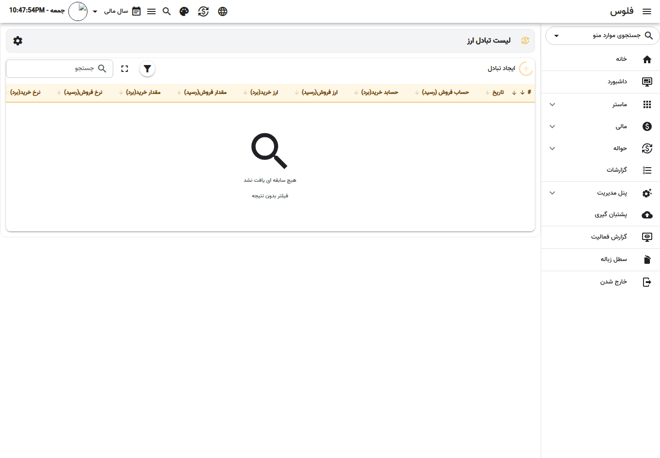This screenshot has height=458, width=660.
Task: Click the فلوس app title
Action: click(x=622, y=11)
